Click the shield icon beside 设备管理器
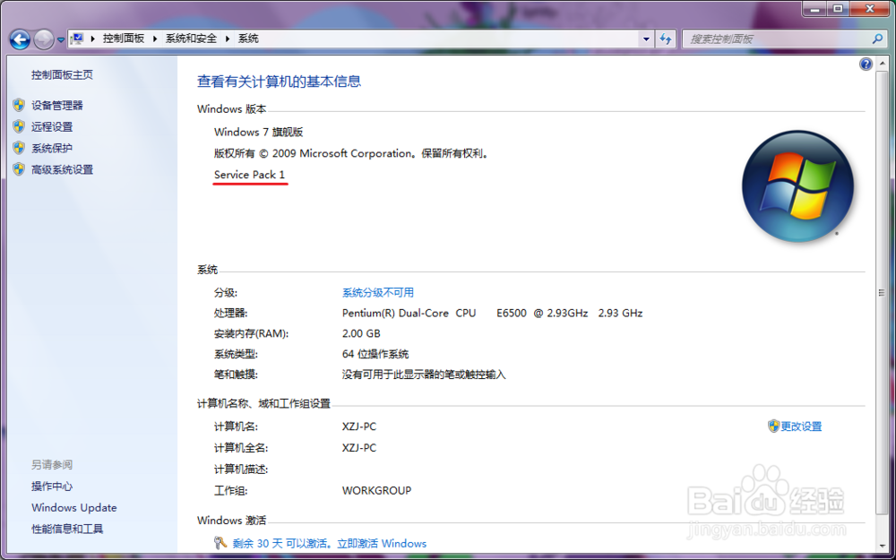896x560 pixels. tap(19, 105)
